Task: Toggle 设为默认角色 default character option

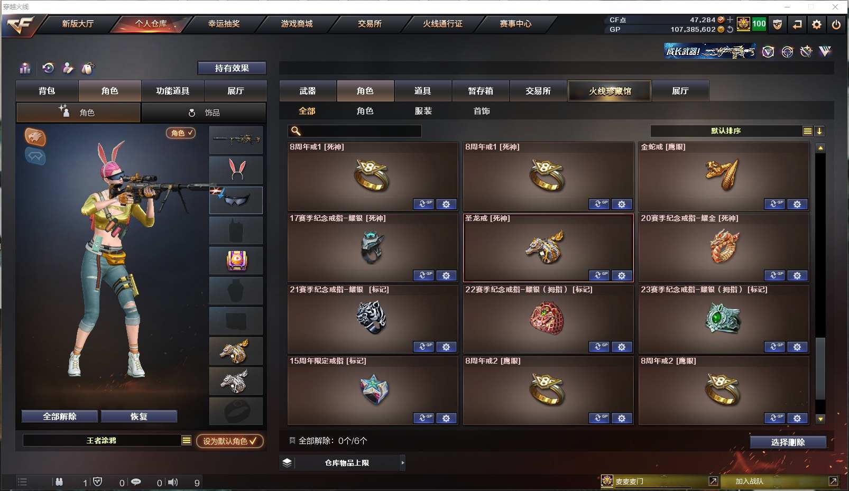Action: click(x=230, y=441)
